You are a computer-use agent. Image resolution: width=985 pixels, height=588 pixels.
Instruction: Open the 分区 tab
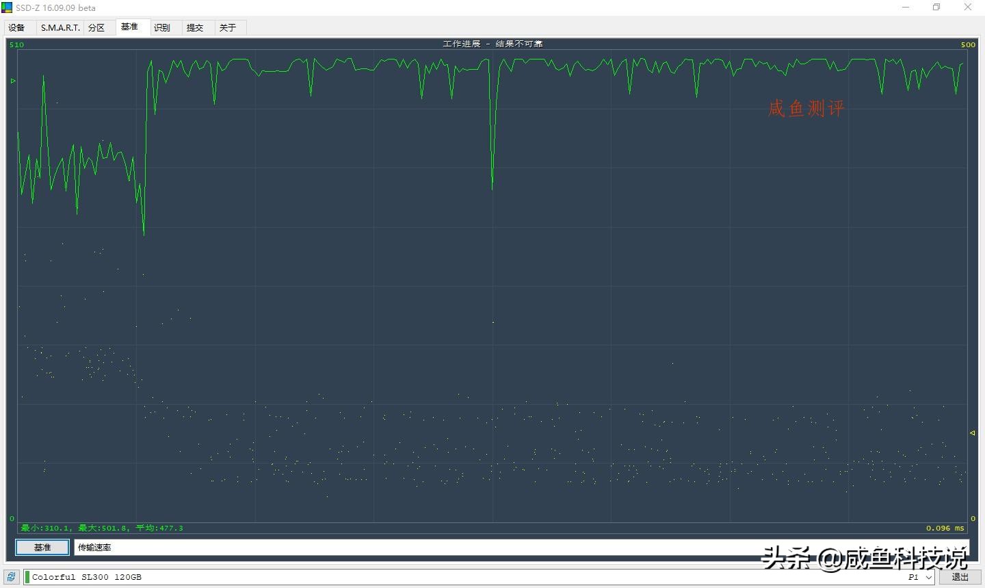coord(96,27)
